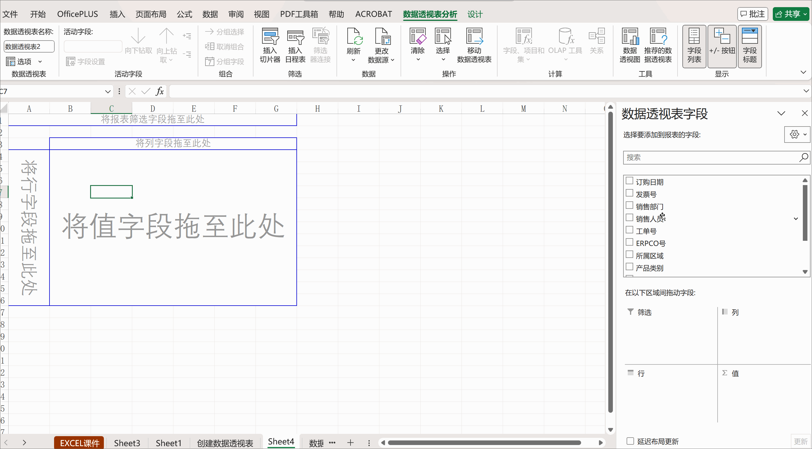Screen dimensions: 812x449
Task: Enable 延迟布局更新 checkbox
Action: [630, 441]
